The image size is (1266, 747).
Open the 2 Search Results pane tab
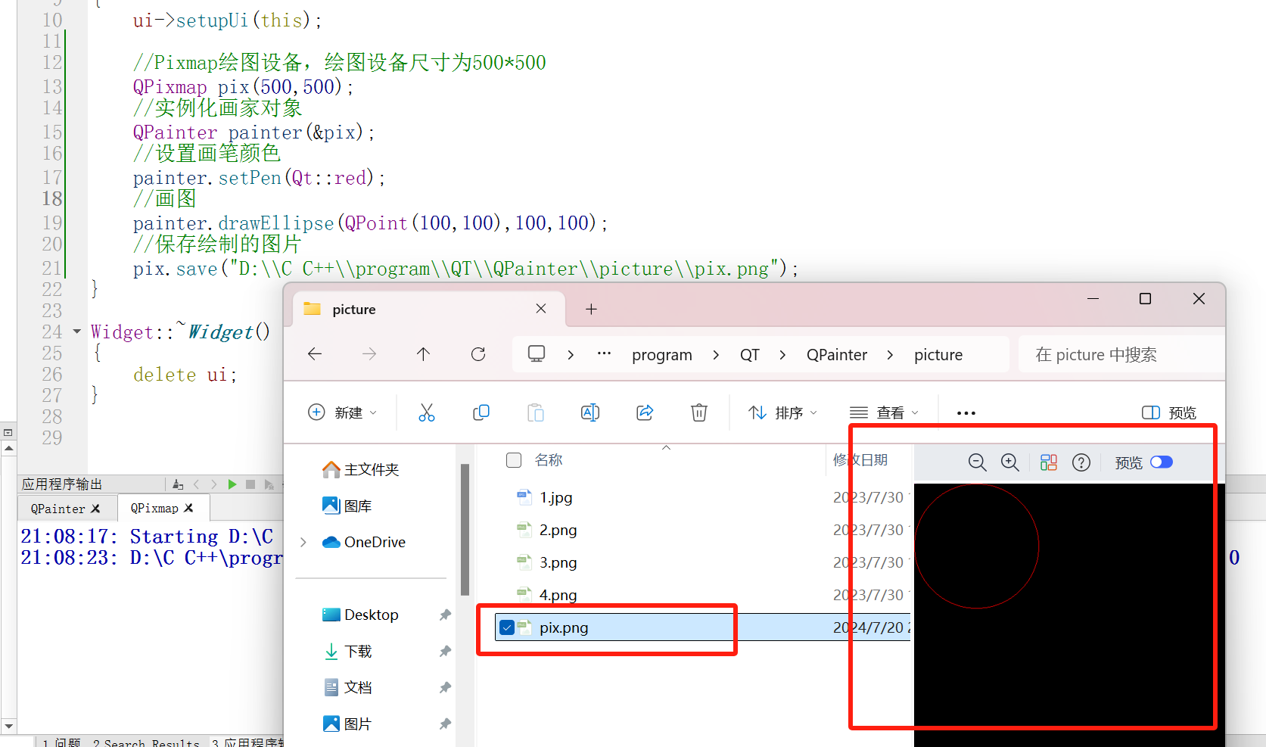pyautogui.click(x=146, y=742)
